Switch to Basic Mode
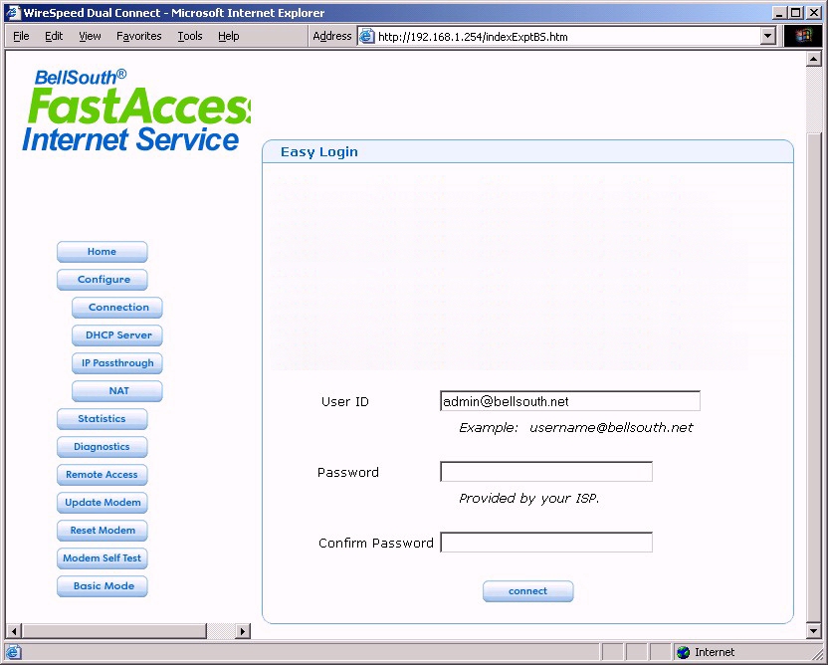This screenshot has height=665, width=828. tap(102, 586)
